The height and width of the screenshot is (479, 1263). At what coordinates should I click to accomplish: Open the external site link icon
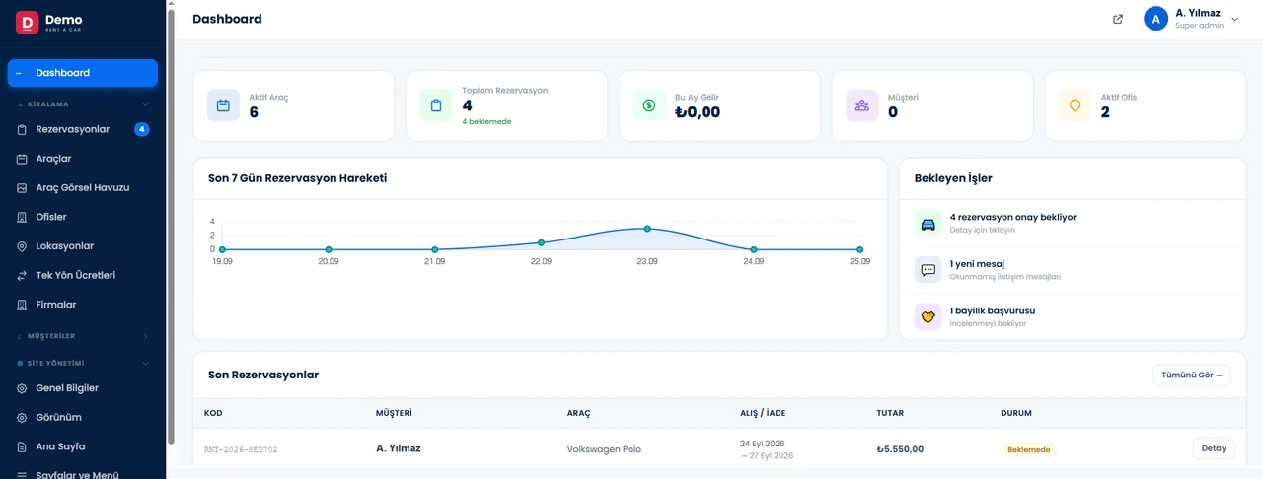(1118, 19)
